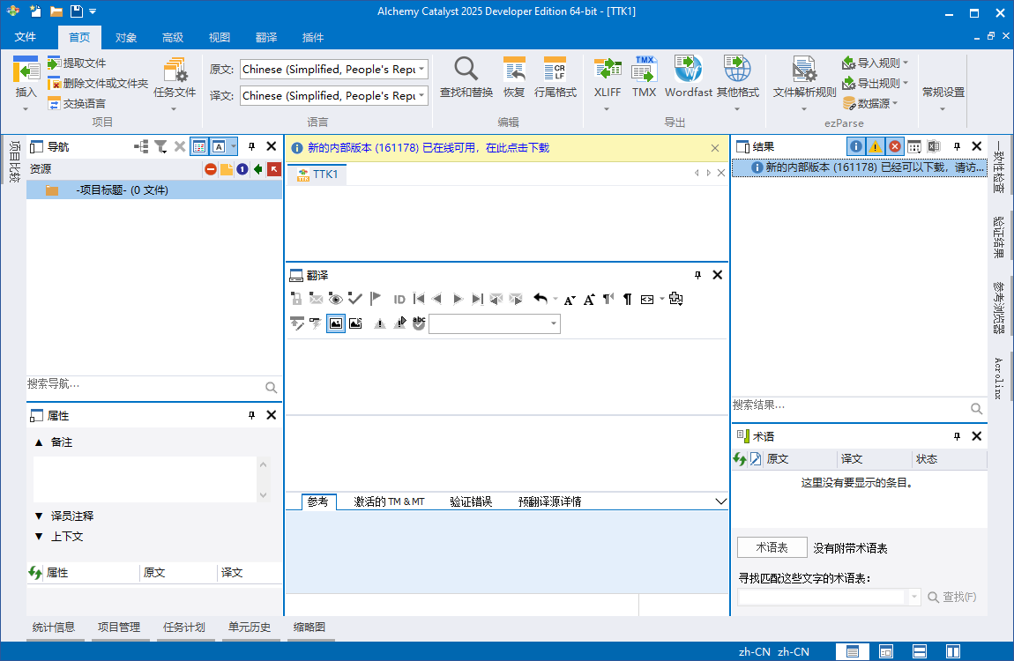Open the 导出规则 dropdown
This screenshot has width=1014, height=661.
tap(876, 84)
